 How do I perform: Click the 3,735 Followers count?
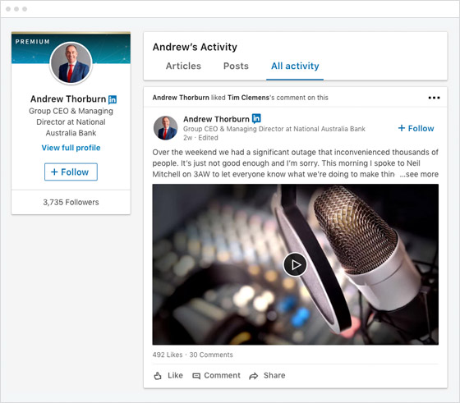[71, 202]
